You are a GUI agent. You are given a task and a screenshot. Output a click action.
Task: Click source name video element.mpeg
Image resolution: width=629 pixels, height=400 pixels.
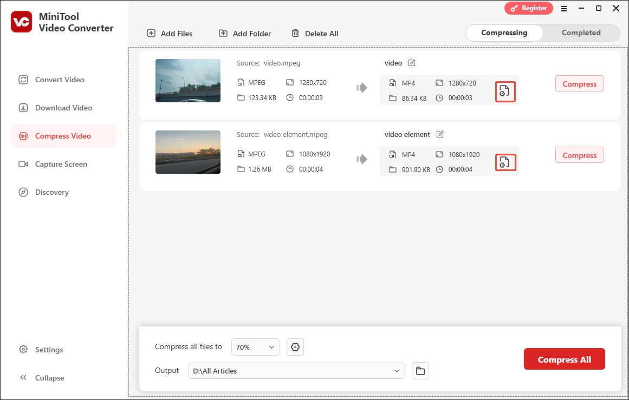pos(295,134)
